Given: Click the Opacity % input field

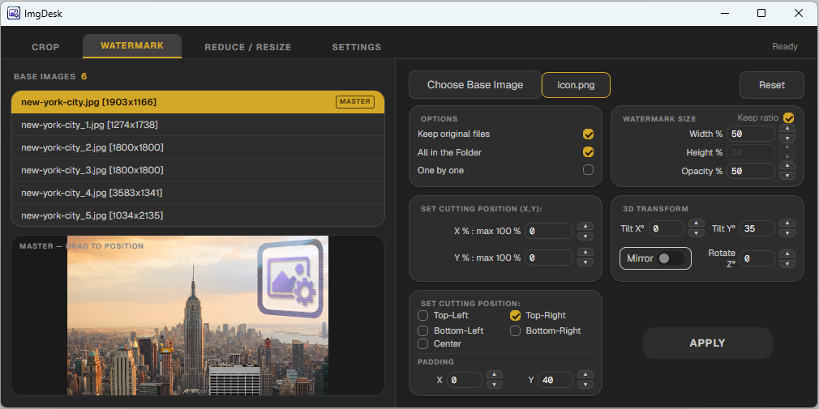Looking at the screenshot, I should (x=751, y=171).
